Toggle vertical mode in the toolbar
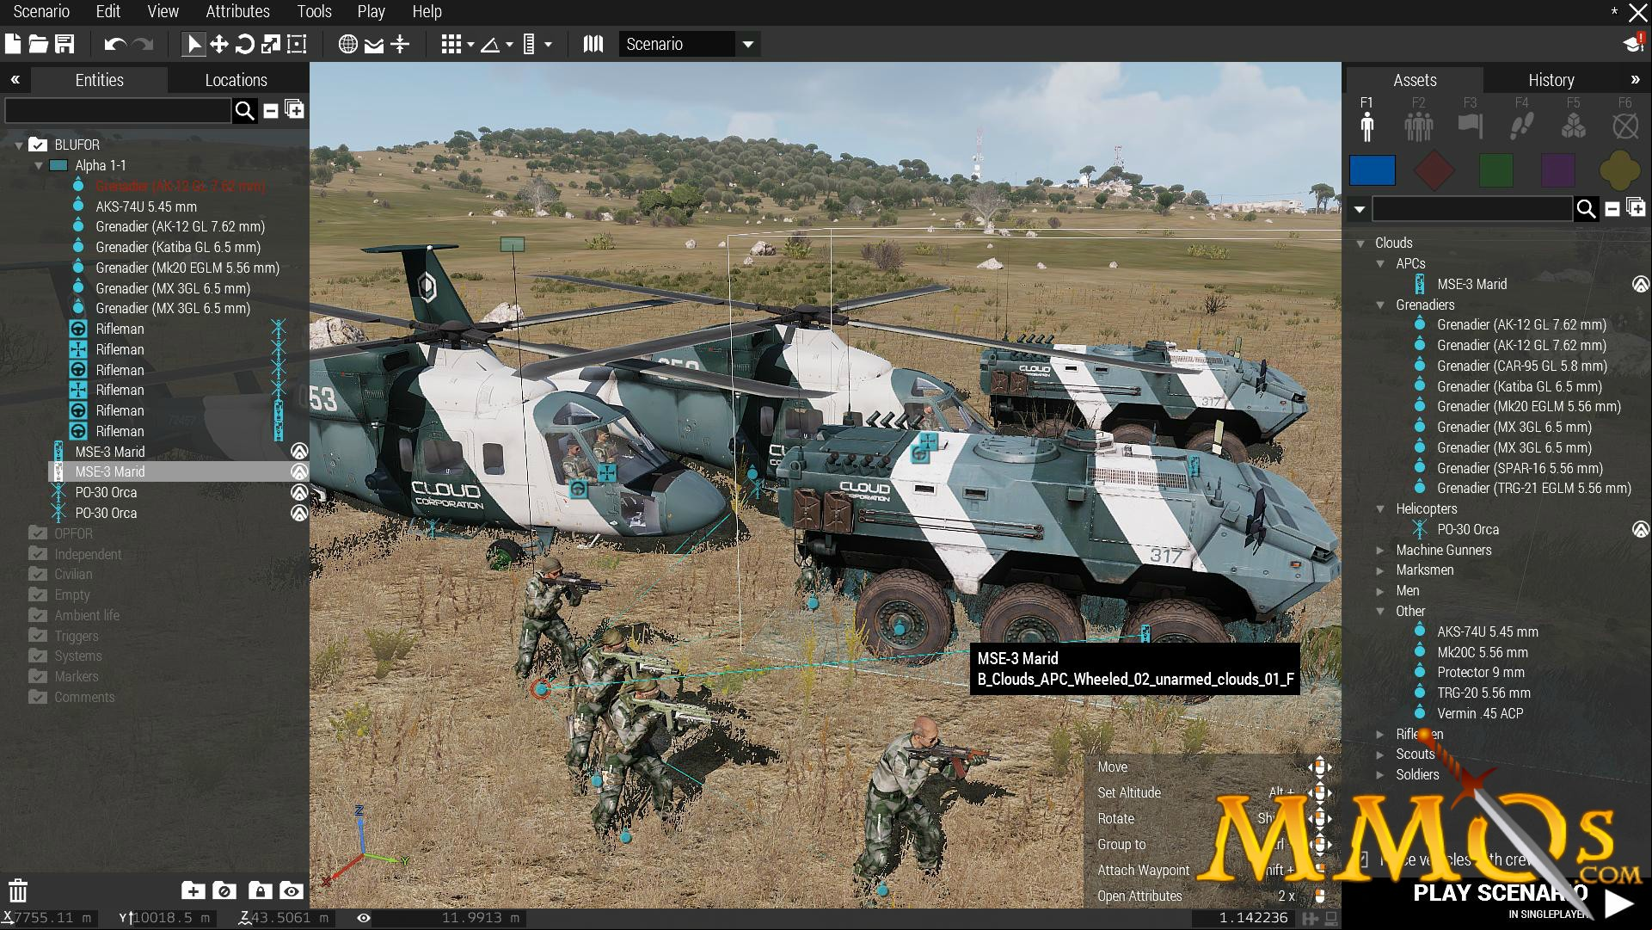The image size is (1652, 930). click(x=400, y=44)
